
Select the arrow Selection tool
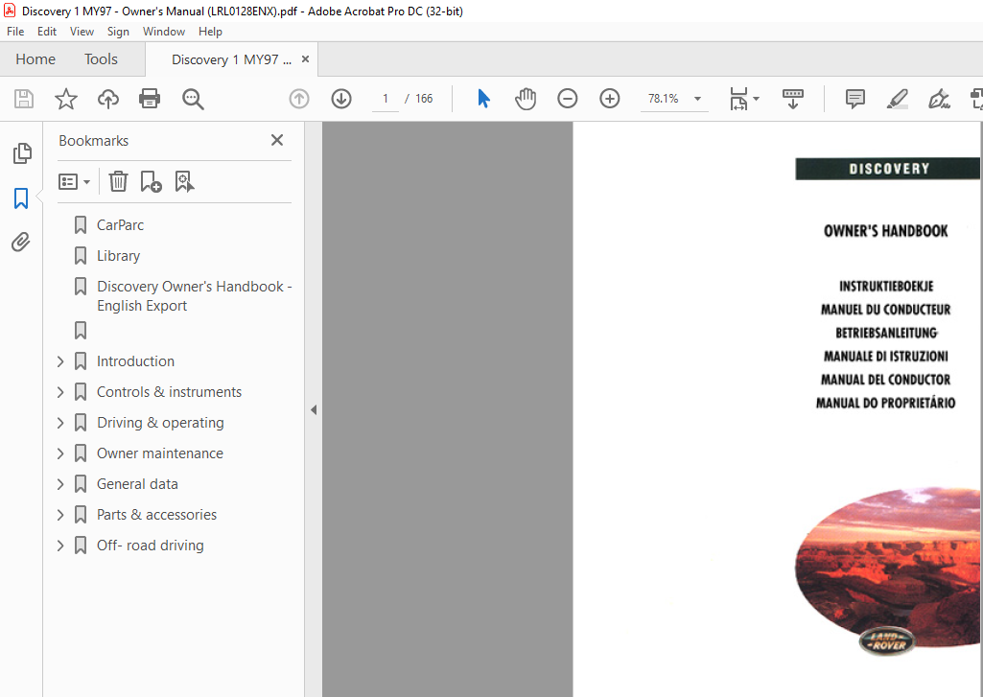[483, 99]
